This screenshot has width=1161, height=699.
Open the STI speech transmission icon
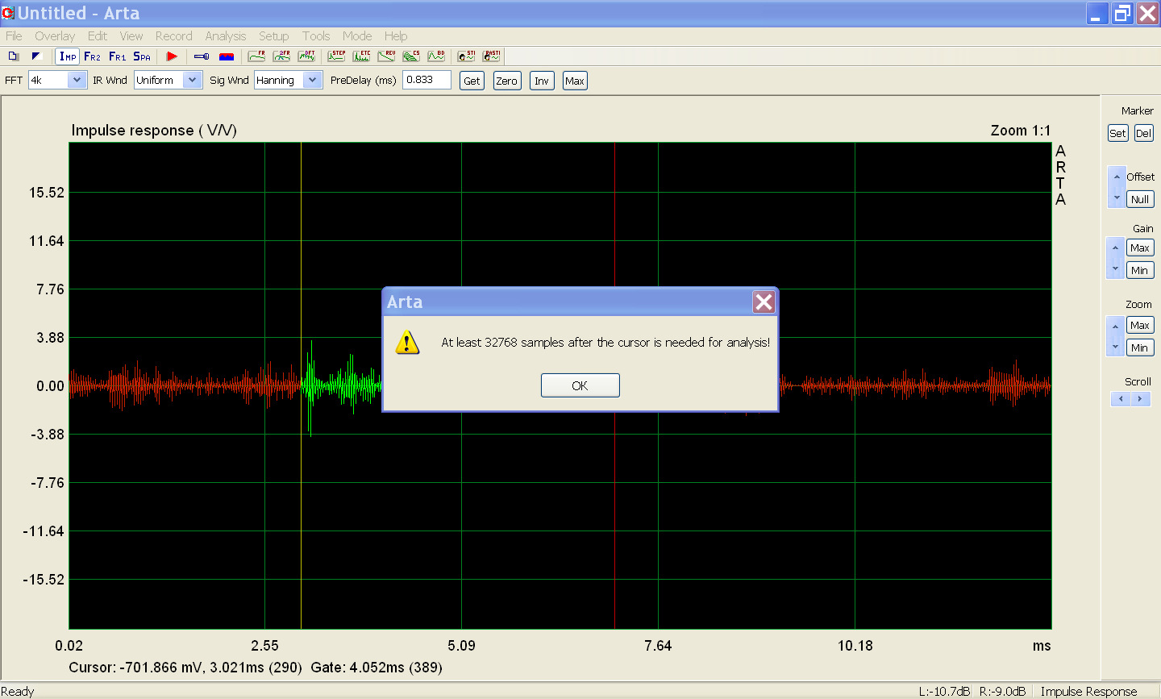467,56
